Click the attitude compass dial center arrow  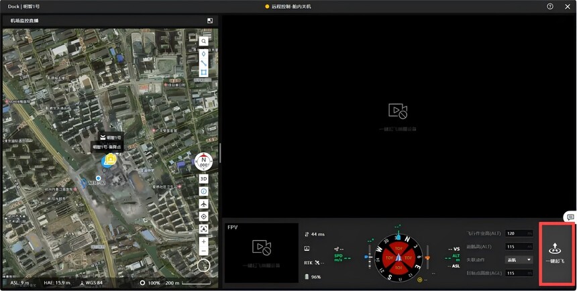(399, 257)
